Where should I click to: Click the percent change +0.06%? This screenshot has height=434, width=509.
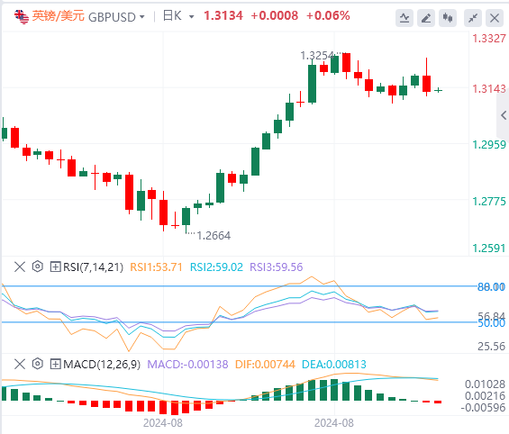(328, 15)
